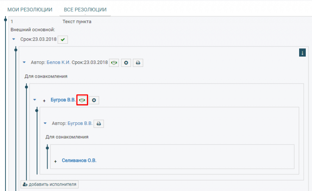Screen dimensions: 312x191
Task: Print the Белов К.И. resolution
Action: 138,62
